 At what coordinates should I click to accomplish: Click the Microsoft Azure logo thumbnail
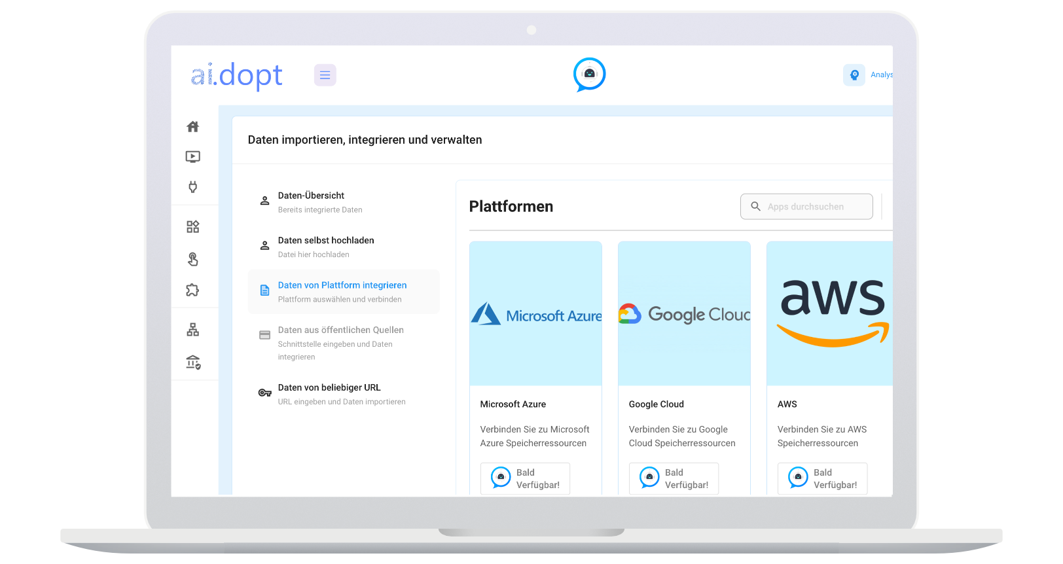click(535, 314)
